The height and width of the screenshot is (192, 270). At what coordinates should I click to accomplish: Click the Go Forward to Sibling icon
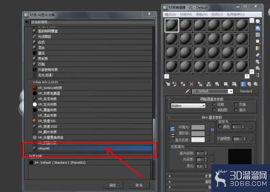256,84
